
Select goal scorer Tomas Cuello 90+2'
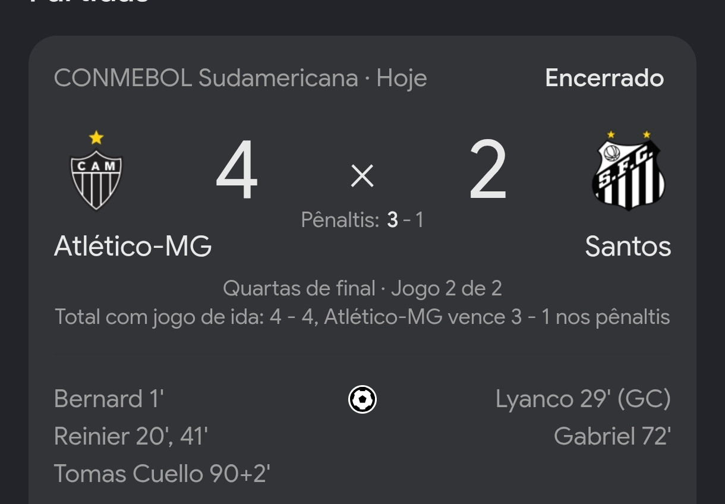[x=162, y=474]
